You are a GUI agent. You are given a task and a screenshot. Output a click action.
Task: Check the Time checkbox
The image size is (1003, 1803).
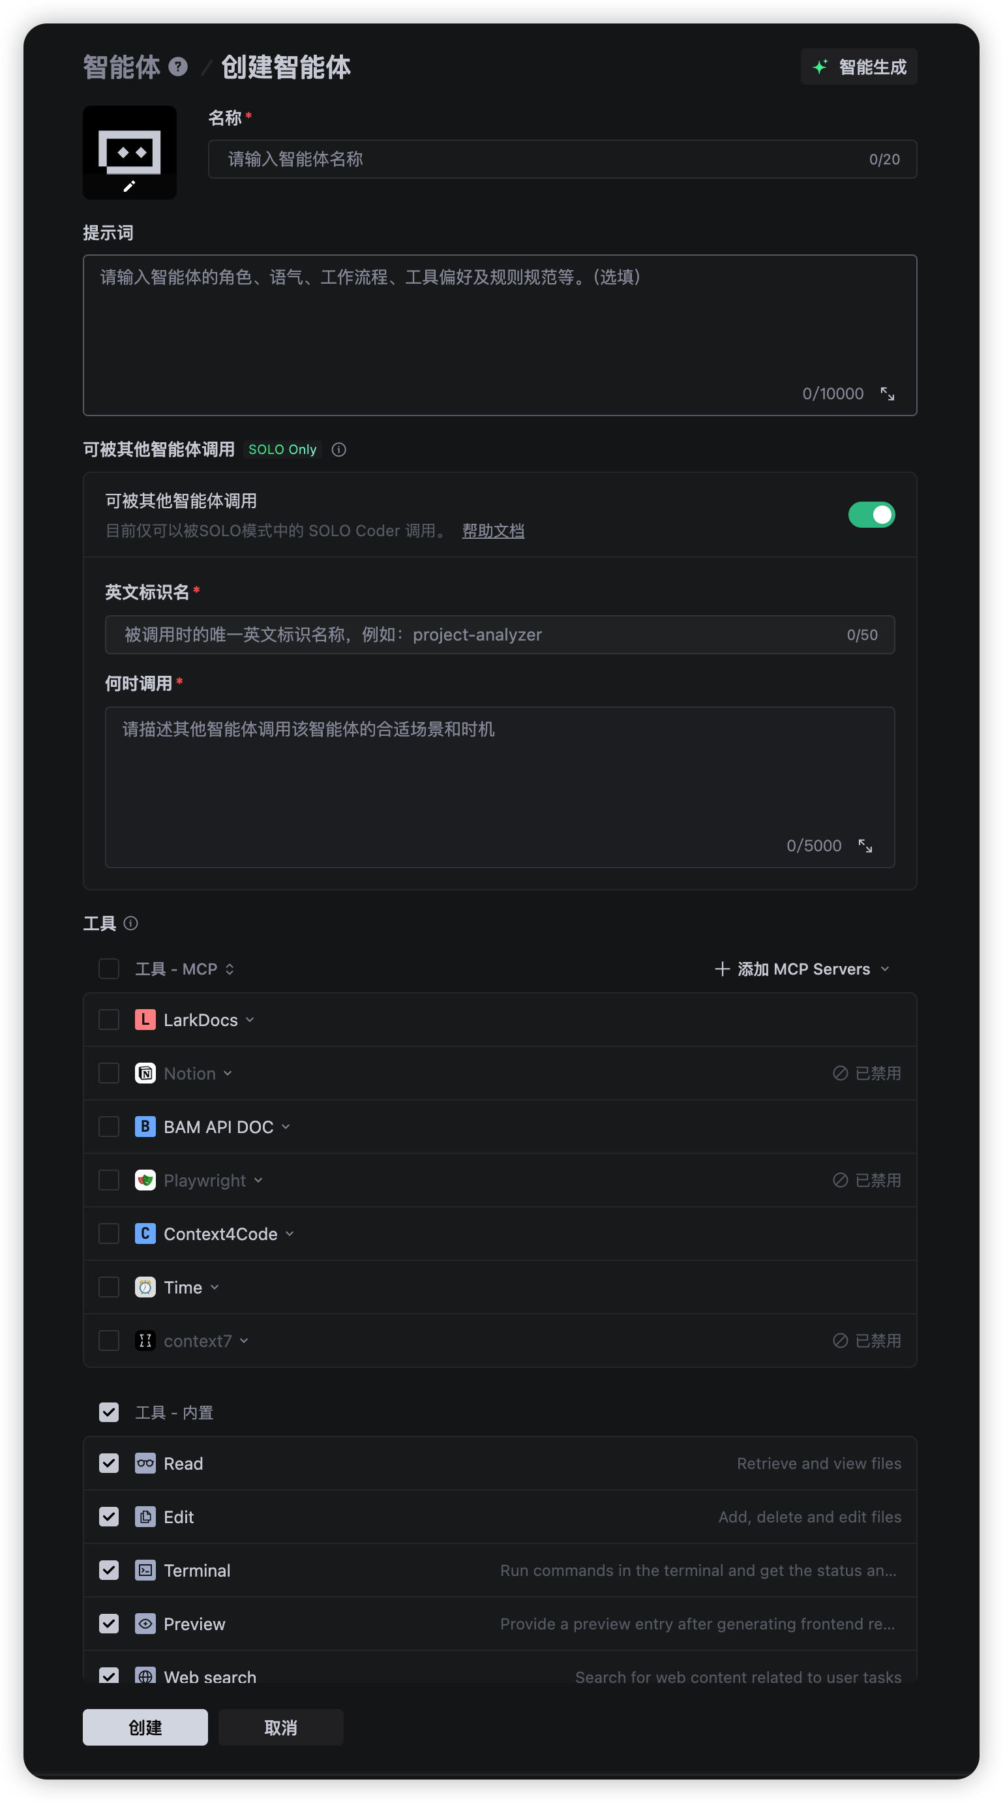click(108, 1286)
